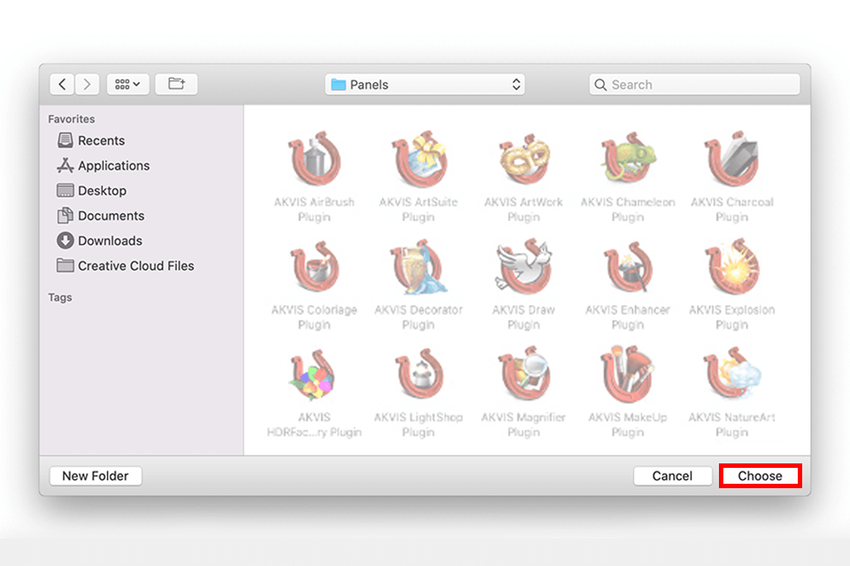Click inside the Search field

click(x=695, y=84)
